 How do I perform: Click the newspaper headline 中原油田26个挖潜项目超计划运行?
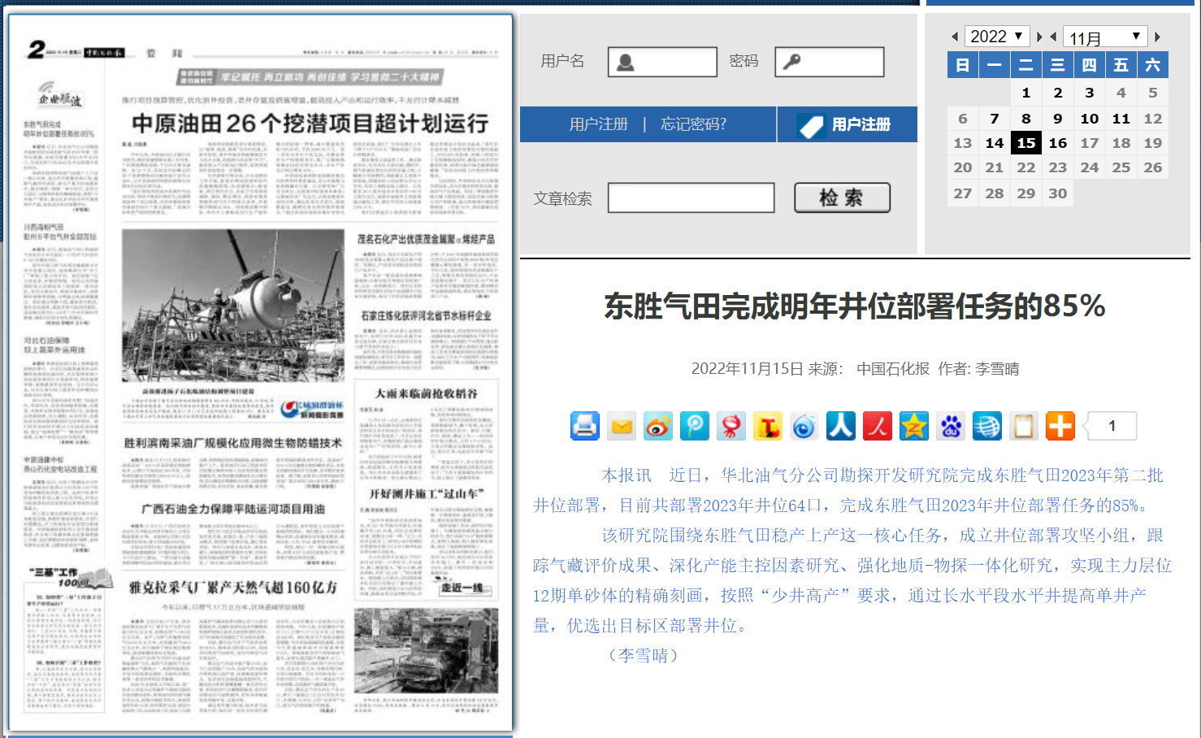pos(310,124)
